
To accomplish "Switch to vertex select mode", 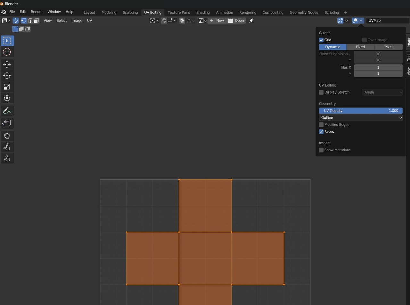I will 23,21.
